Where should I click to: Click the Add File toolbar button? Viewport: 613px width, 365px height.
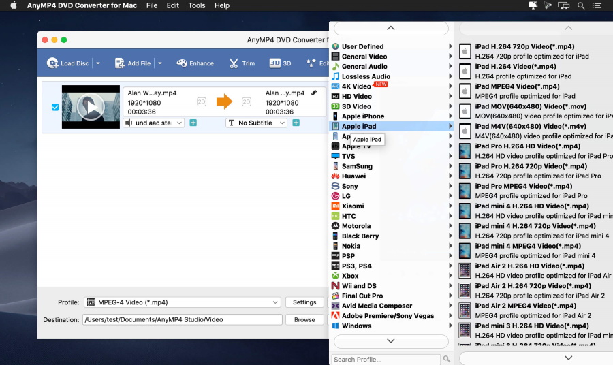pos(133,63)
